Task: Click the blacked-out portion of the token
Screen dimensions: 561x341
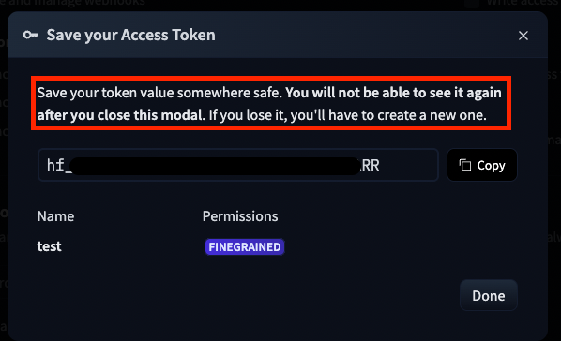Action: pos(215,166)
